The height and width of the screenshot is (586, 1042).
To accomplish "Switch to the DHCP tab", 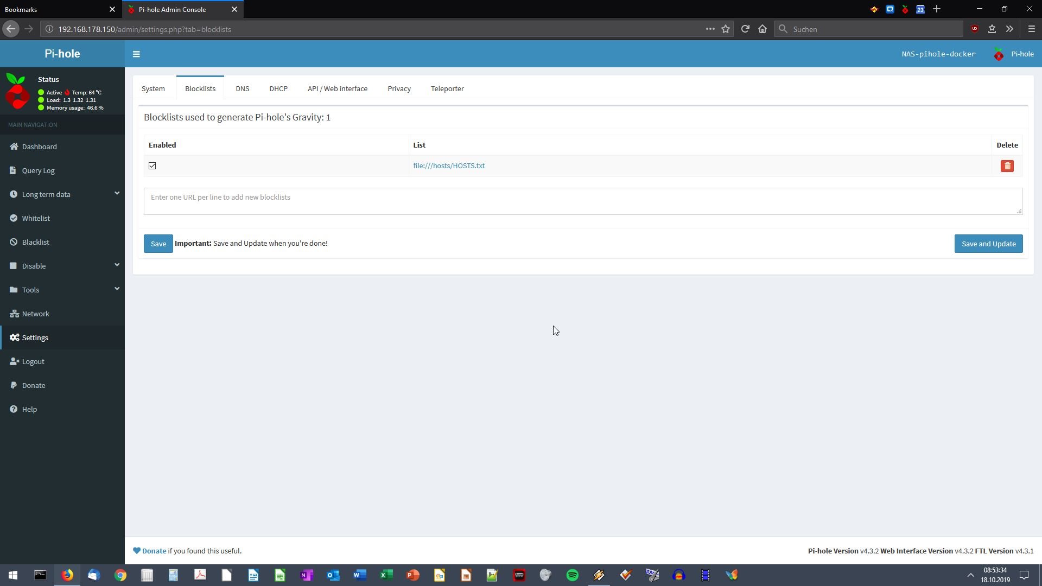I will (x=278, y=88).
